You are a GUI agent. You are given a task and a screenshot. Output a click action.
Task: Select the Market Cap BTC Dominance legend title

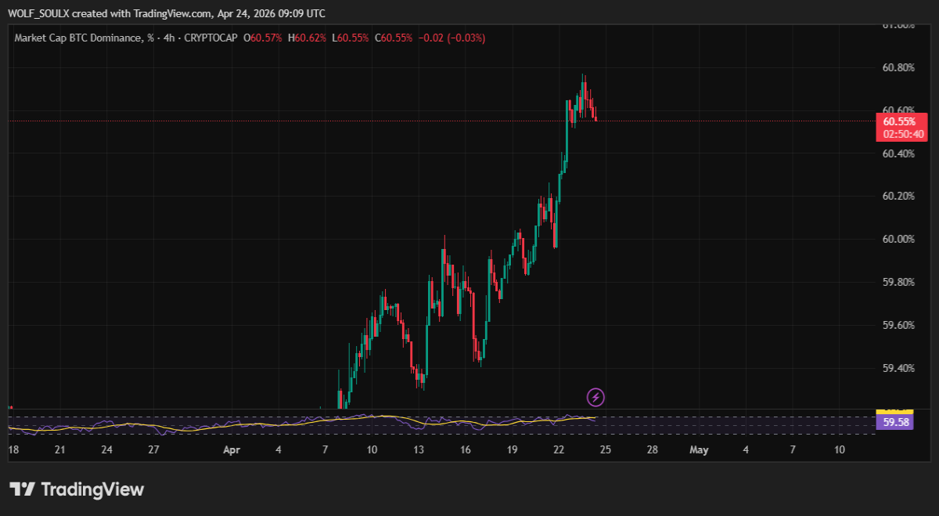[83, 38]
